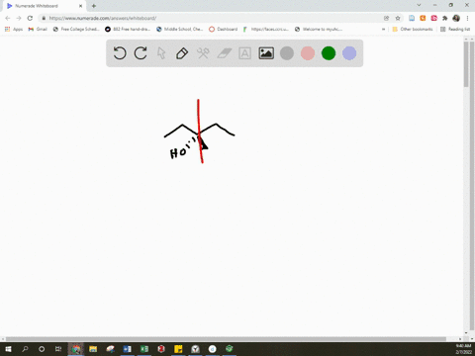
Task: Choose the lavender pen color
Action: click(349, 53)
